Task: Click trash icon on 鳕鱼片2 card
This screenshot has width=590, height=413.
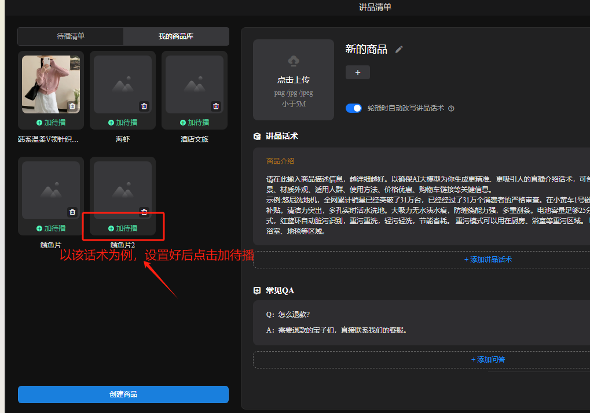Action: 144,212
